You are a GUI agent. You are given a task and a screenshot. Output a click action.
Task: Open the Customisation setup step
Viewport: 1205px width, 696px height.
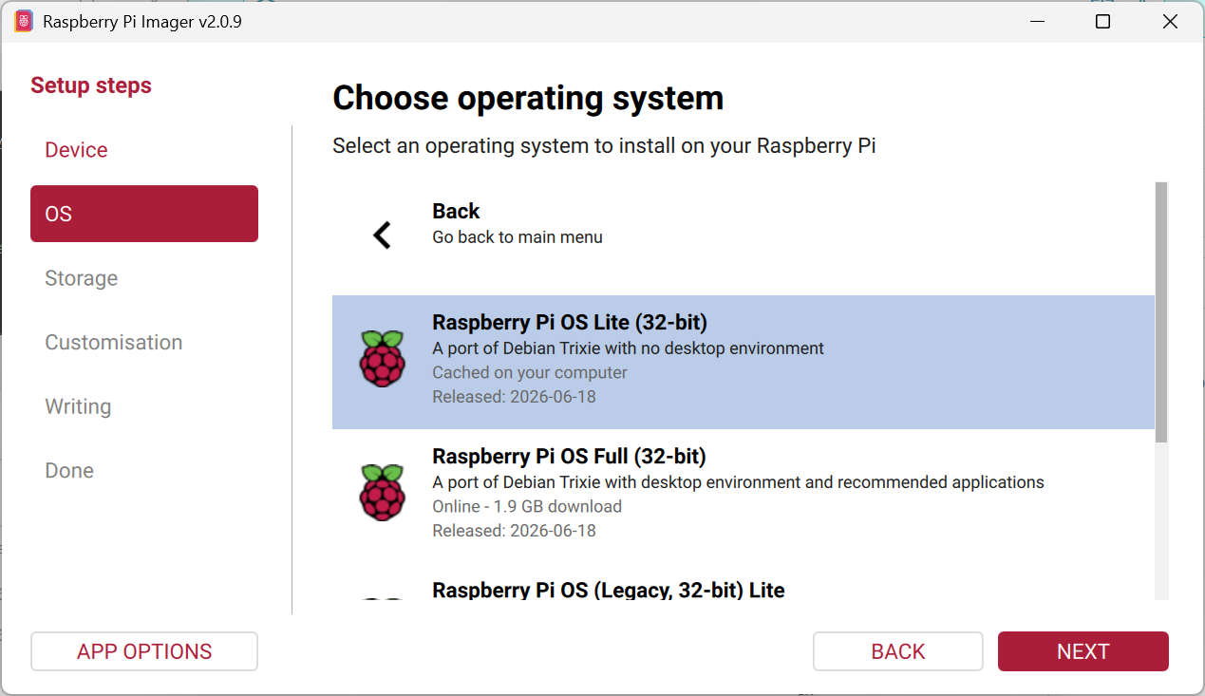(114, 342)
